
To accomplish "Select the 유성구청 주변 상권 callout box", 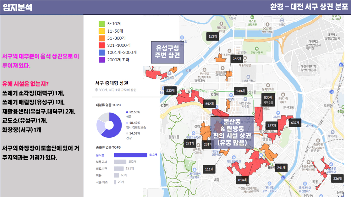I will pyautogui.click(x=167, y=52).
